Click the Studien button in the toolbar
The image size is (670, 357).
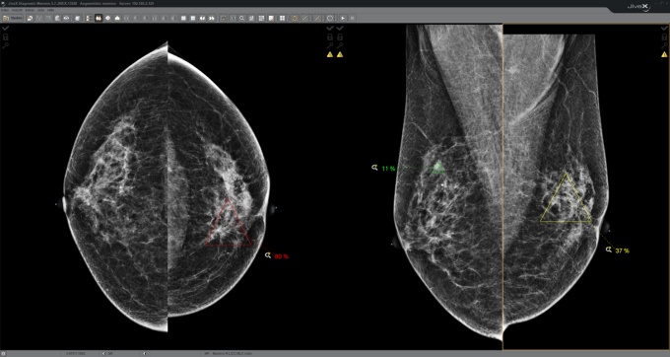(13, 19)
